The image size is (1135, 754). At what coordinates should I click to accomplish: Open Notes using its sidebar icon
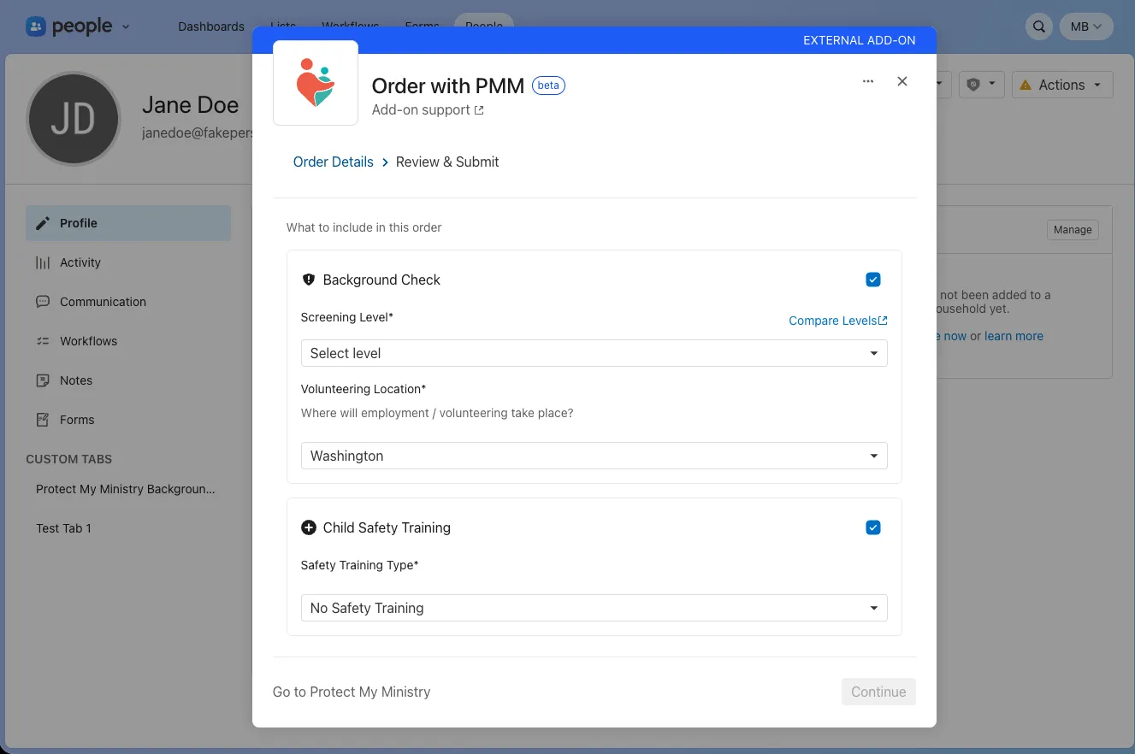coord(42,380)
